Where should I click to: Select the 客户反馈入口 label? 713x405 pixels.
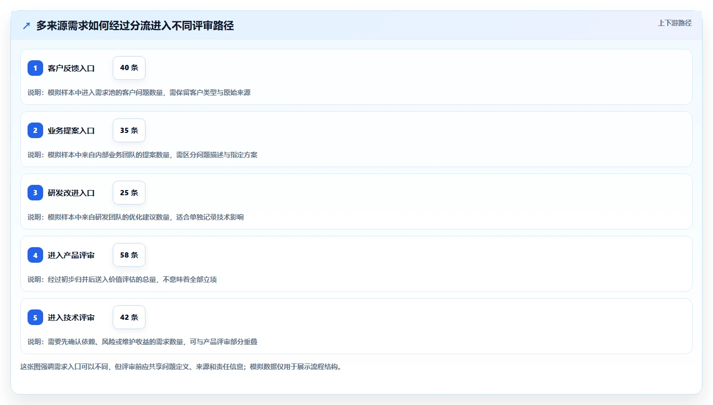pyautogui.click(x=71, y=68)
